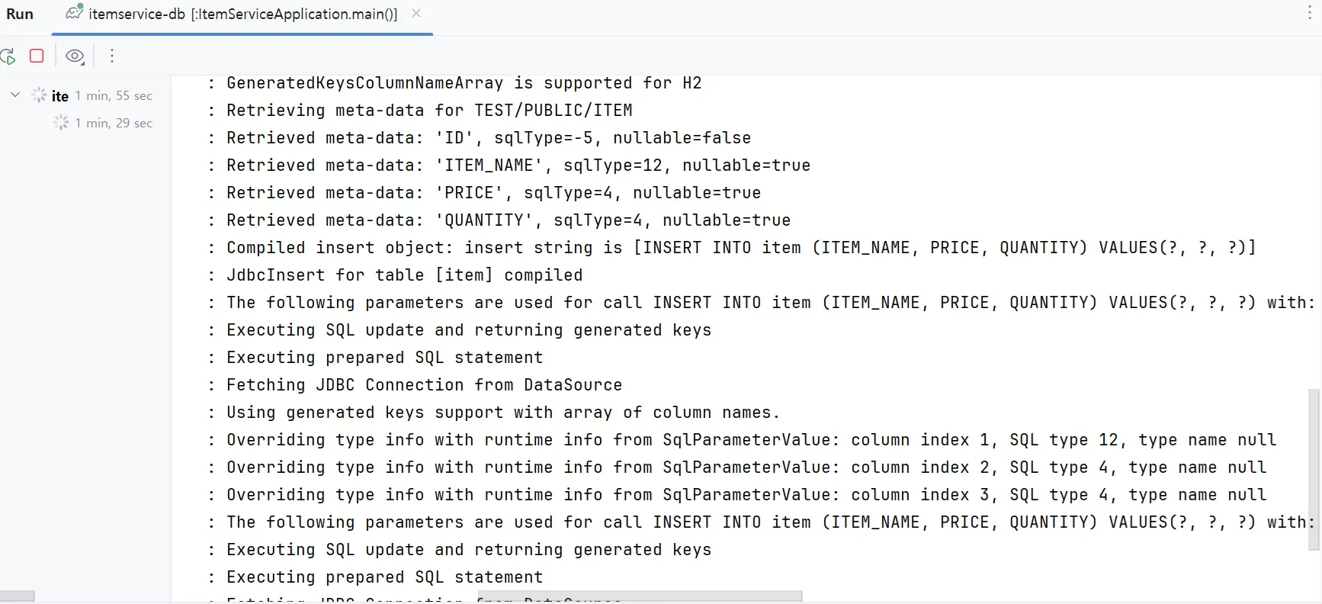Open toolbar more actions menu
Screen dimensions: 1322x604
[112, 56]
